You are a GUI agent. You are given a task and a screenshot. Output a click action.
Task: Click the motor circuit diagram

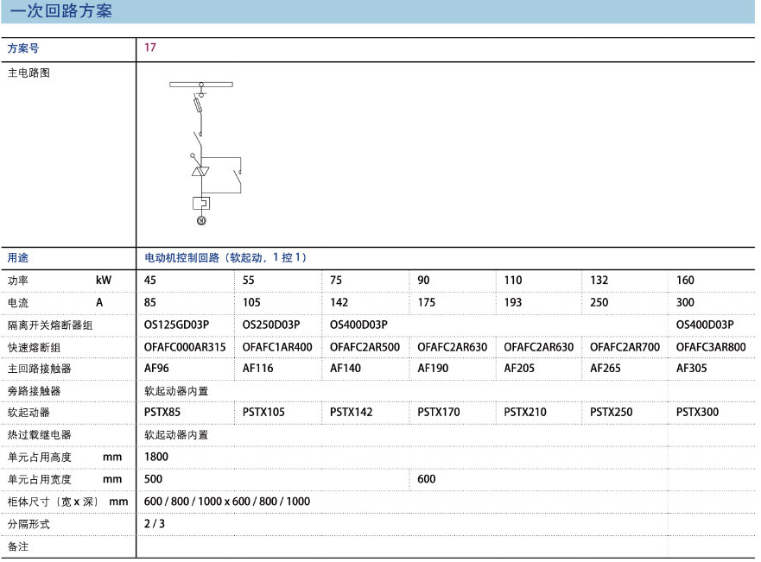coord(206,153)
